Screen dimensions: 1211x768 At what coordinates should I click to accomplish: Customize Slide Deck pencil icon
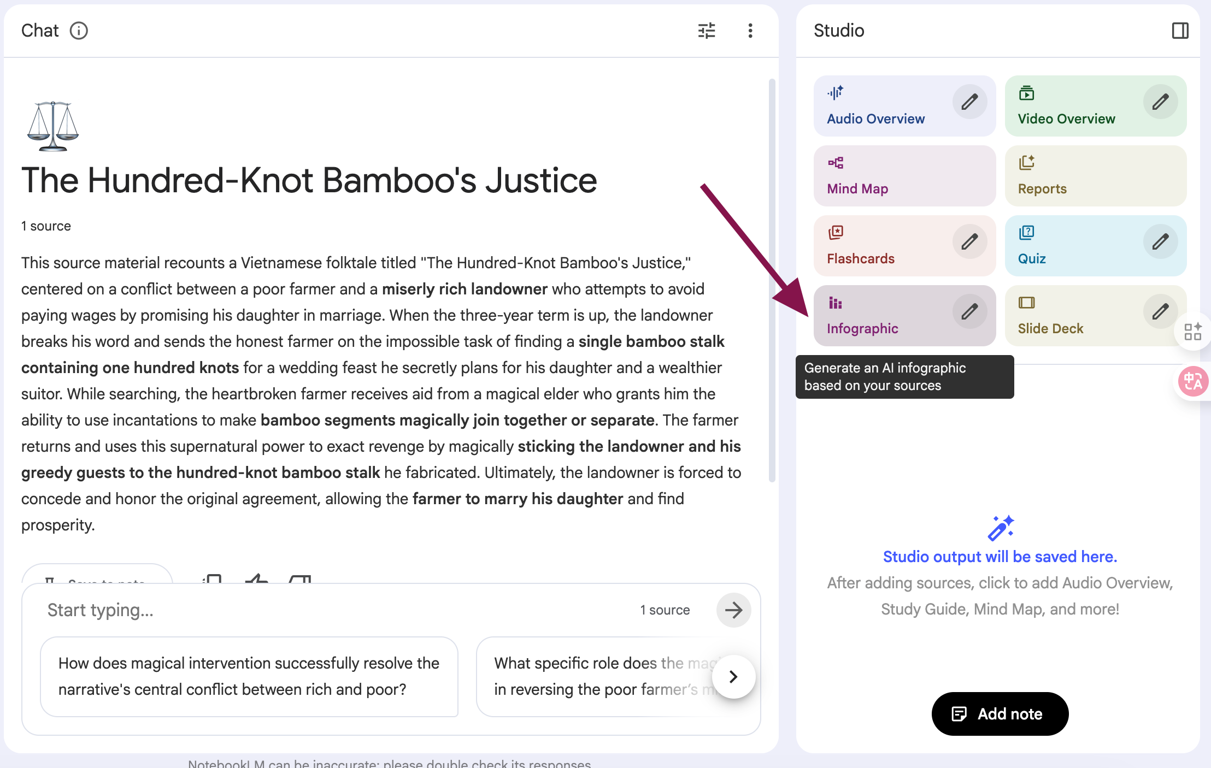(1160, 312)
